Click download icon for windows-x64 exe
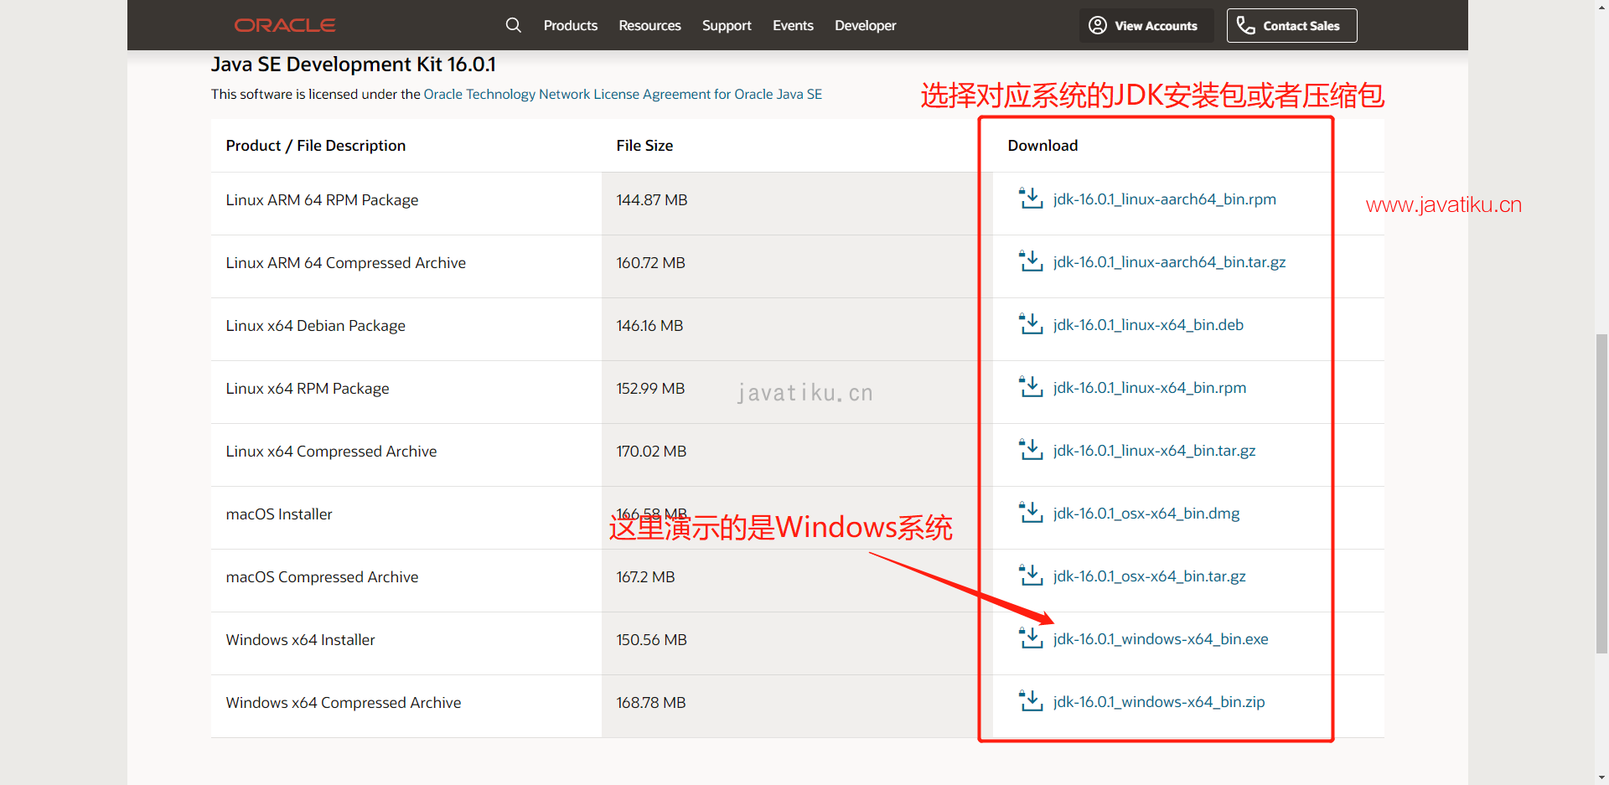 click(1030, 638)
